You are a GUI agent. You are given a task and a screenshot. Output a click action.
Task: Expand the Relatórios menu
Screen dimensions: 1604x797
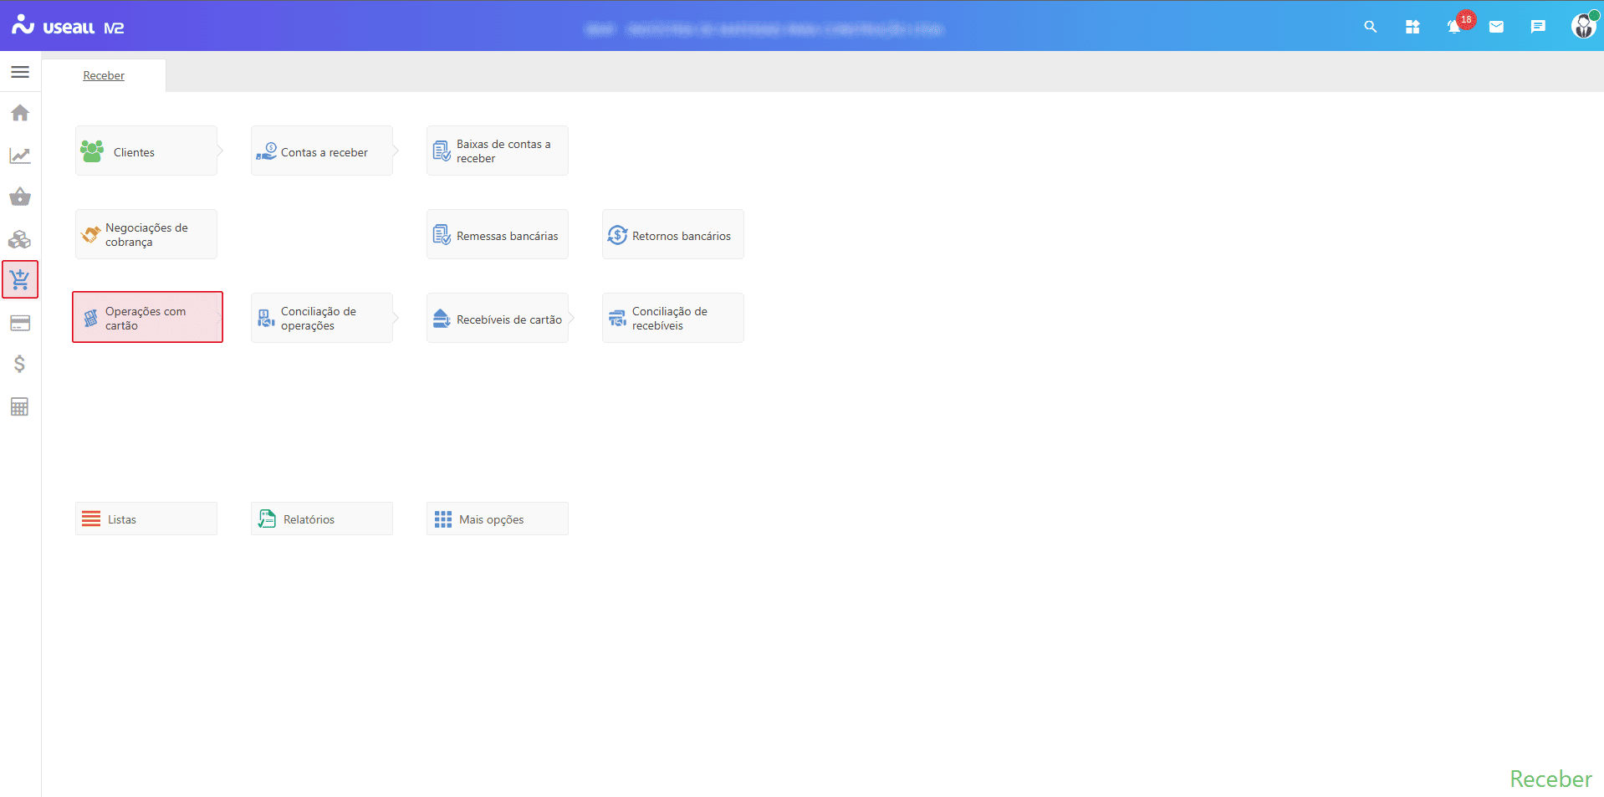click(322, 519)
